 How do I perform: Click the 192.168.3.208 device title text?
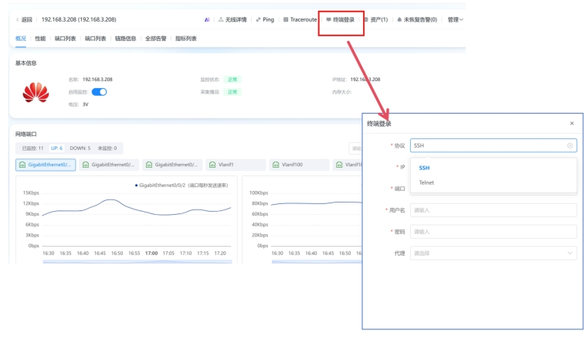tap(79, 19)
